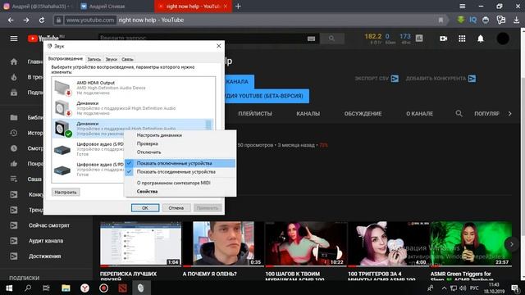Viewport: 525px width, 295px height.
Task: Click the browser forward arrow
Action: 26,20
